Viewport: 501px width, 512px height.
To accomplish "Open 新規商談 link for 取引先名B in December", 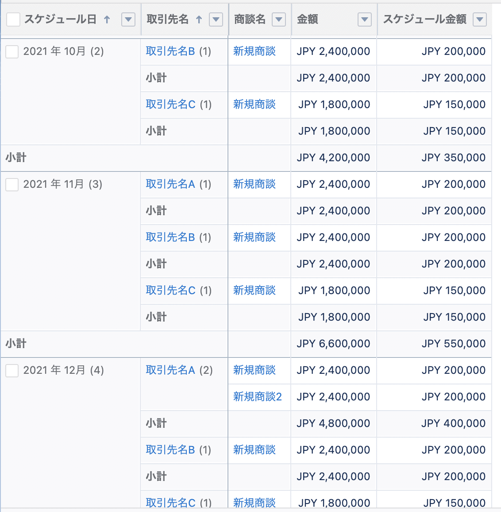I will 254,450.
